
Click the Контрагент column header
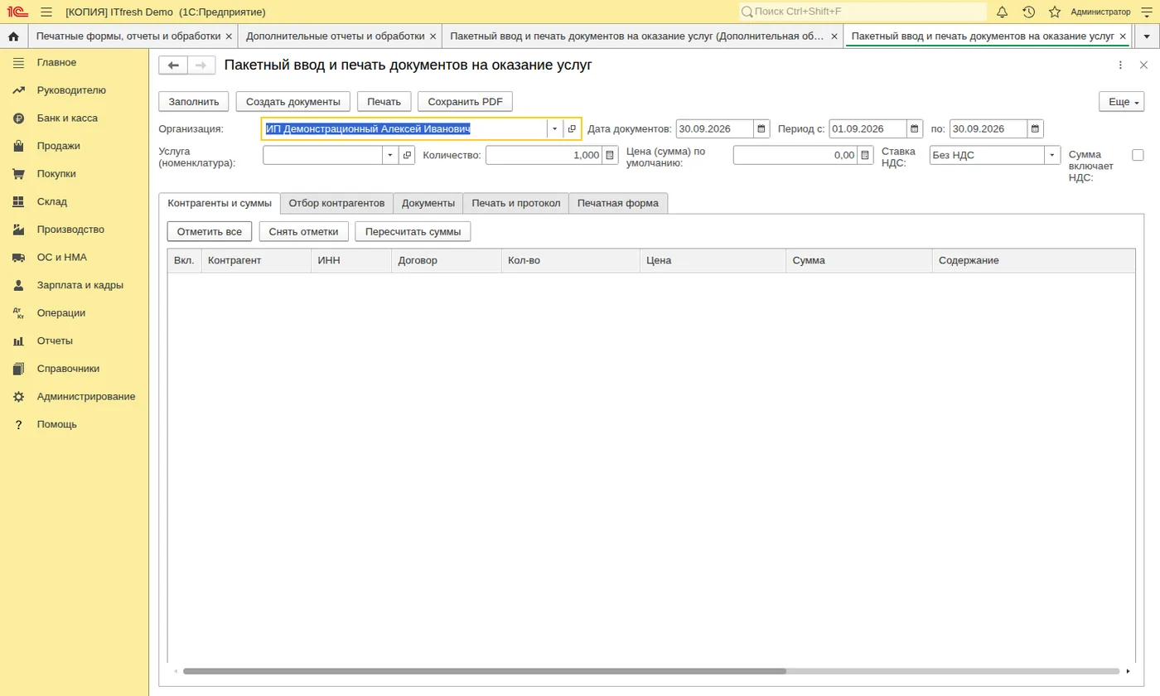[x=256, y=260]
